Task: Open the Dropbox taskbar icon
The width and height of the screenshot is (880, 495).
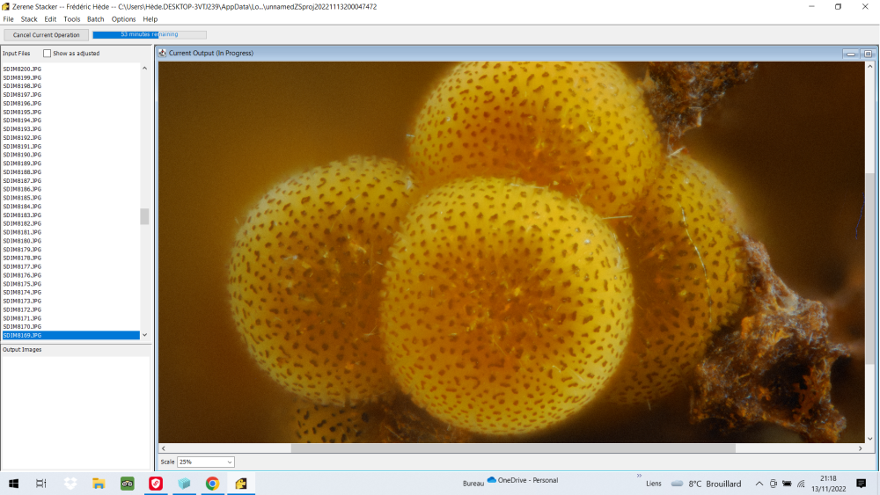Action: pyautogui.click(x=70, y=484)
